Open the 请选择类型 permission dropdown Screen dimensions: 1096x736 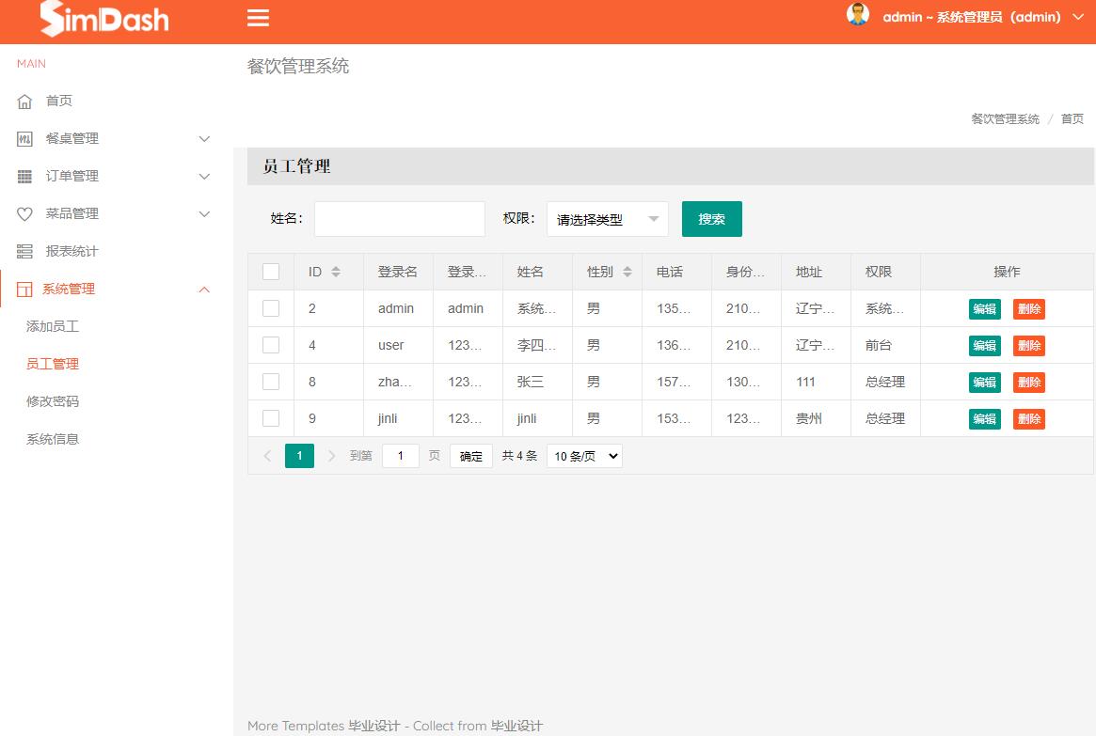pos(607,218)
